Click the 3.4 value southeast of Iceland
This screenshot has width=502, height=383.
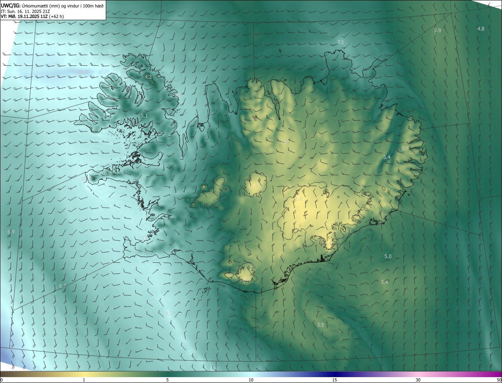coord(384,282)
